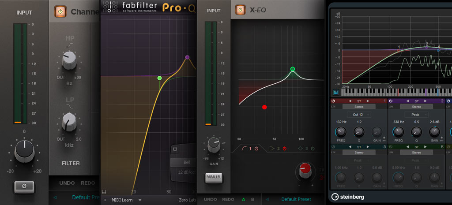
Task: Click band 2 ST right arrow
Action: pyautogui.click(x=425, y=101)
